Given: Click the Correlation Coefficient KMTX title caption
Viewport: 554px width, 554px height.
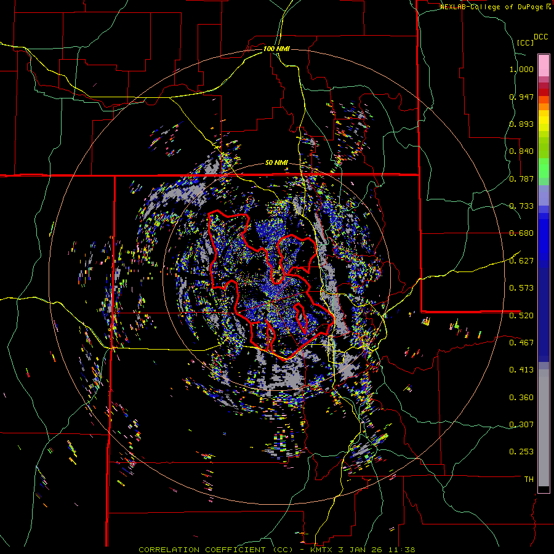Looking at the screenshot, I should (277, 550).
